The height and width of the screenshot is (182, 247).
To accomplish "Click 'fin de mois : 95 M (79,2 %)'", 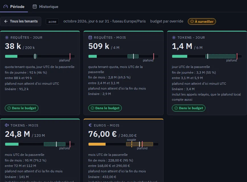I will [26, 160].
